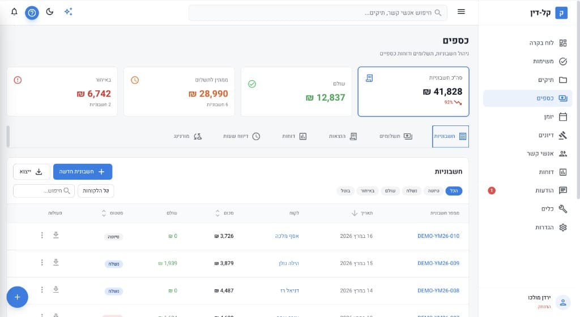The height and width of the screenshot is (317, 580).
Task: Click the help question mark icon
Action: [x=32, y=12]
